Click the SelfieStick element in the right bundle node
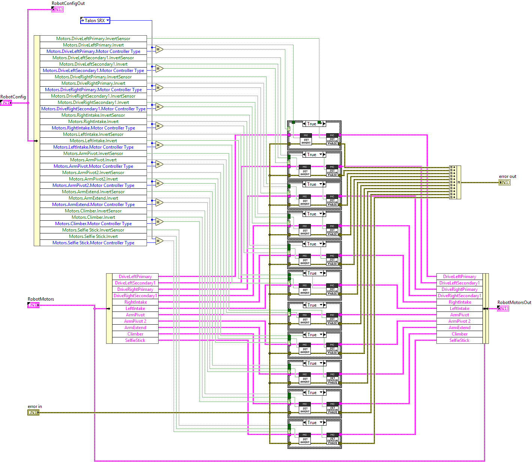 tap(459, 340)
